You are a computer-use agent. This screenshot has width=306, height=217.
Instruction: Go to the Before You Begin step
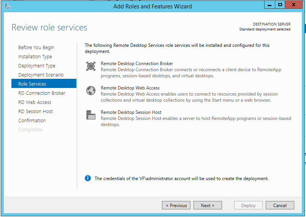[36, 48]
